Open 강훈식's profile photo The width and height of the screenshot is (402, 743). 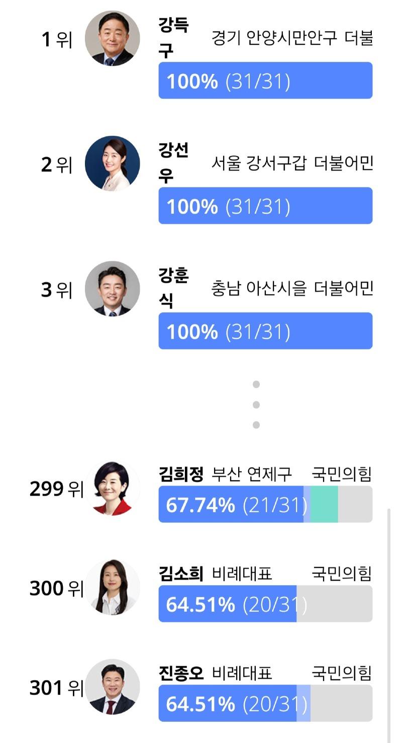point(113,289)
